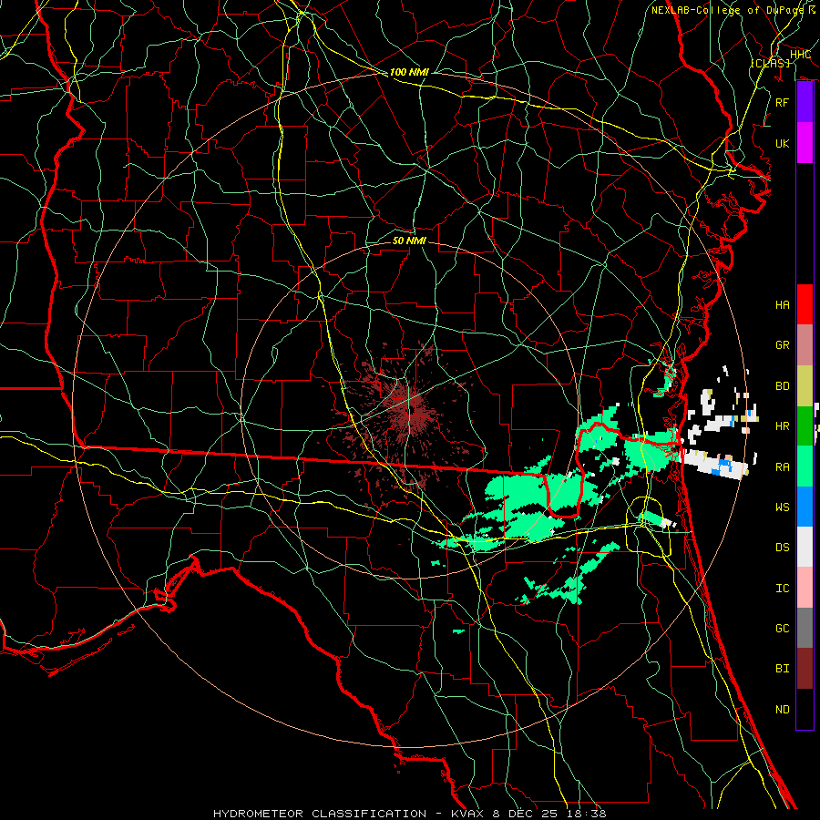Click the '8 DEC 25' date text
Viewport: 820px width, 820px height.
[x=527, y=814]
